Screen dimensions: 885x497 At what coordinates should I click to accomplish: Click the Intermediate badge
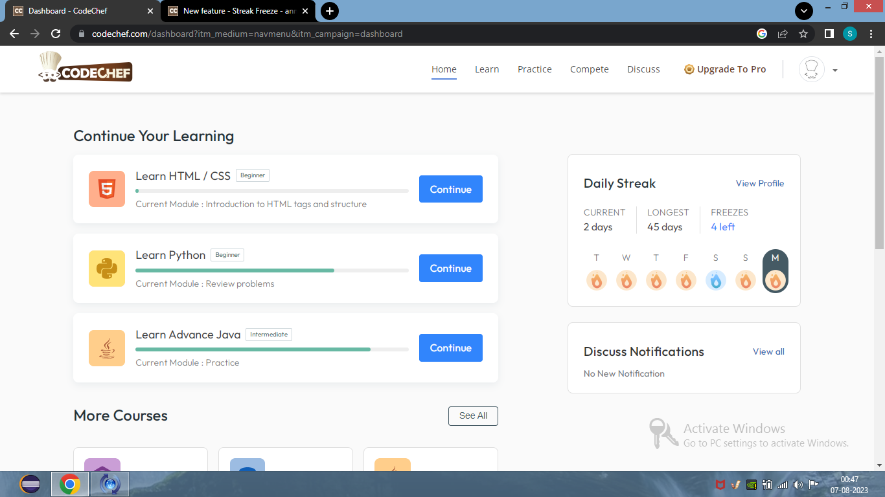pyautogui.click(x=269, y=335)
